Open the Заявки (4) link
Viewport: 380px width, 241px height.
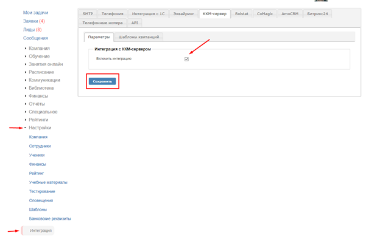click(x=34, y=21)
